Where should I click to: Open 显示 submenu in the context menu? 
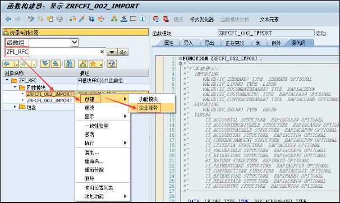click(102, 116)
